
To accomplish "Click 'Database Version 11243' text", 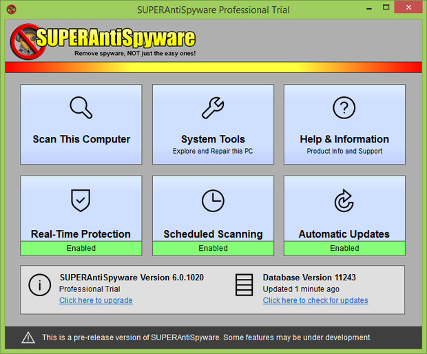I will pos(309,278).
